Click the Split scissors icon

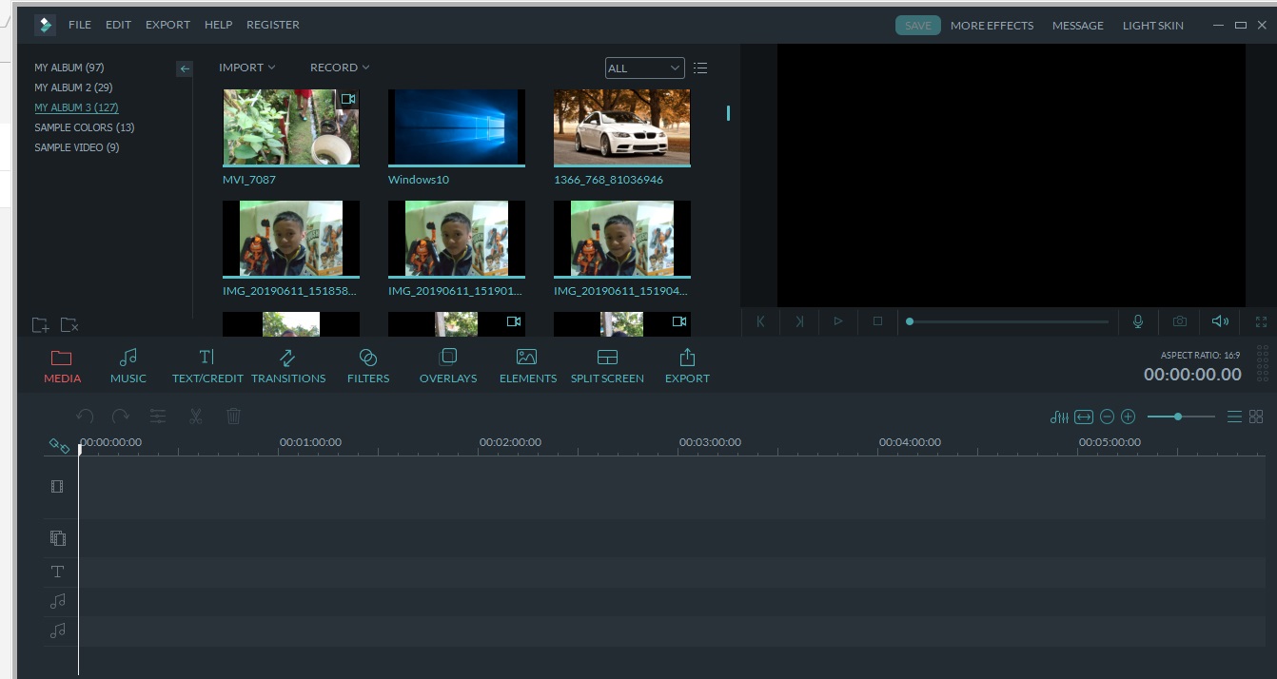[196, 417]
